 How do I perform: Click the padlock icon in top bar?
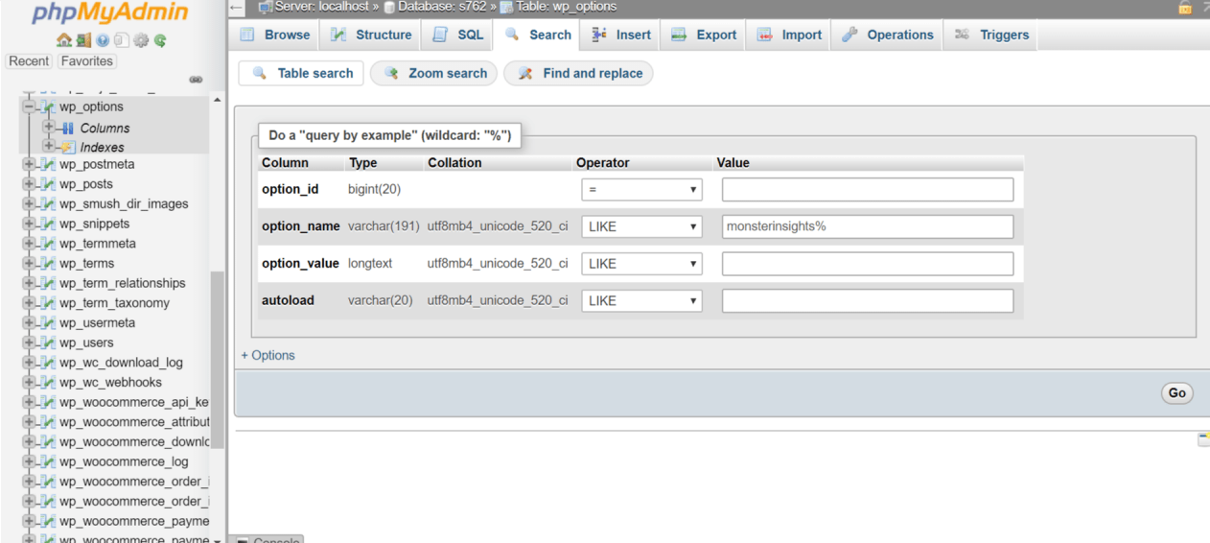tap(1185, 7)
